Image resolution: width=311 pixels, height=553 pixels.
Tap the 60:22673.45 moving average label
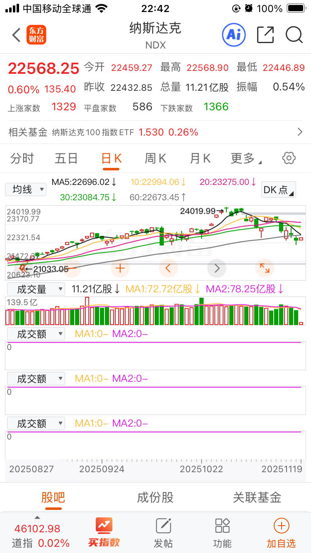(158, 197)
